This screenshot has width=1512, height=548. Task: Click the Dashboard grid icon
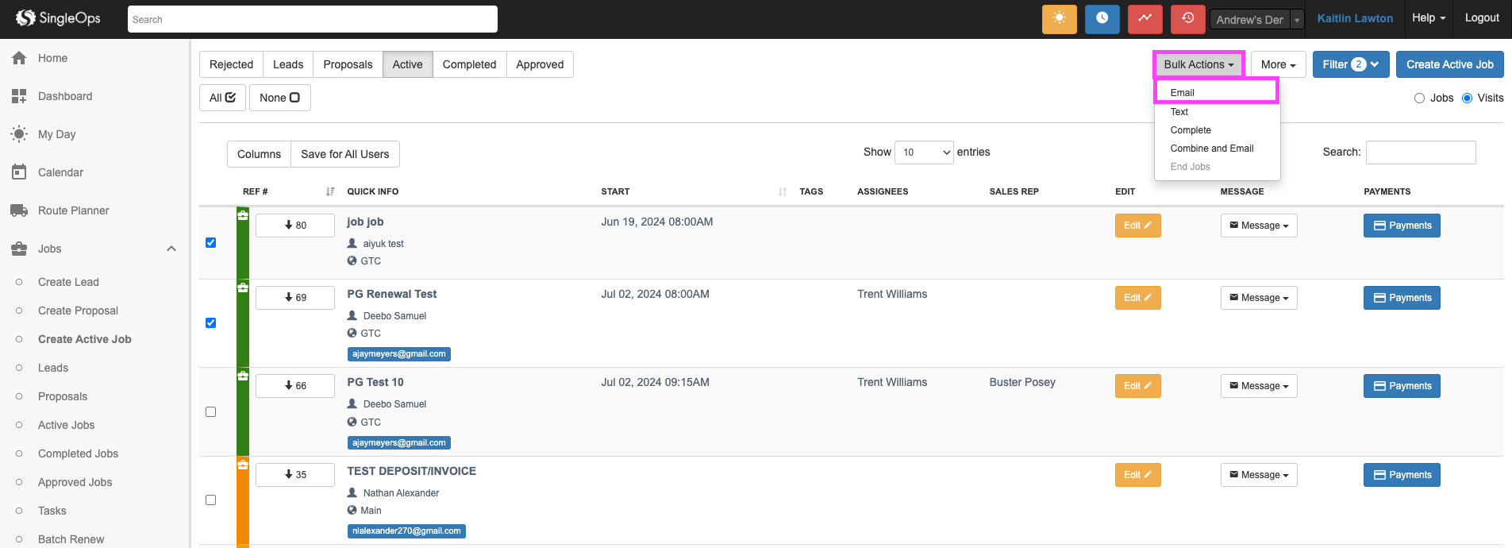[x=19, y=96]
